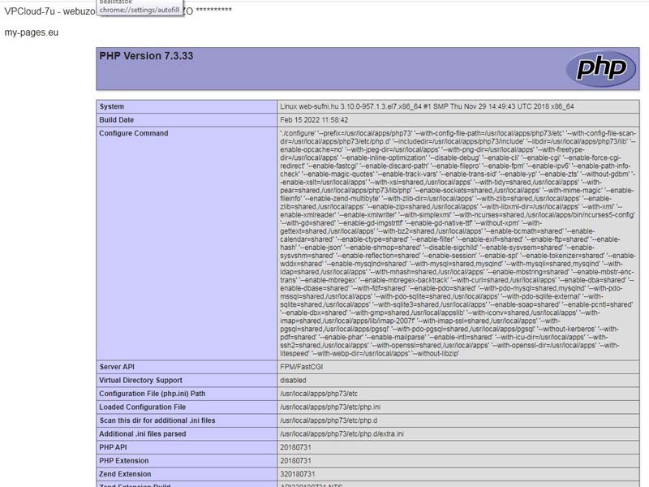Image resolution: width=649 pixels, height=487 pixels.
Task: Click the /usr/local/apps/php73/etc path value
Action: click(x=319, y=394)
